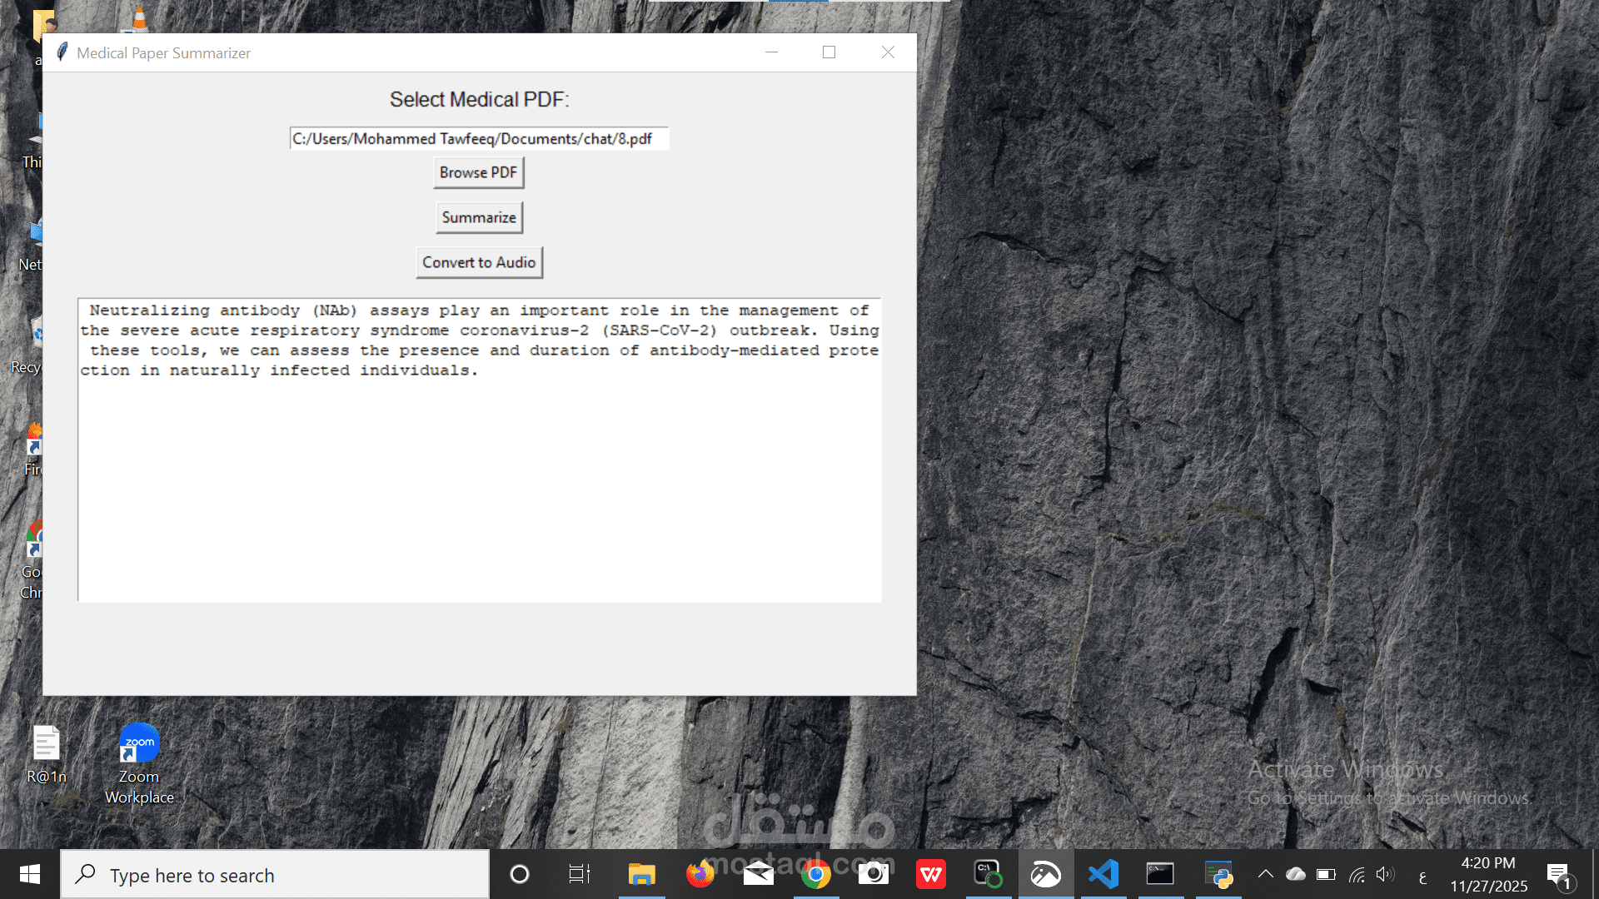Image resolution: width=1599 pixels, height=899 pixels.
Task: Click the input language indicator
Action: coord(1422,876)
